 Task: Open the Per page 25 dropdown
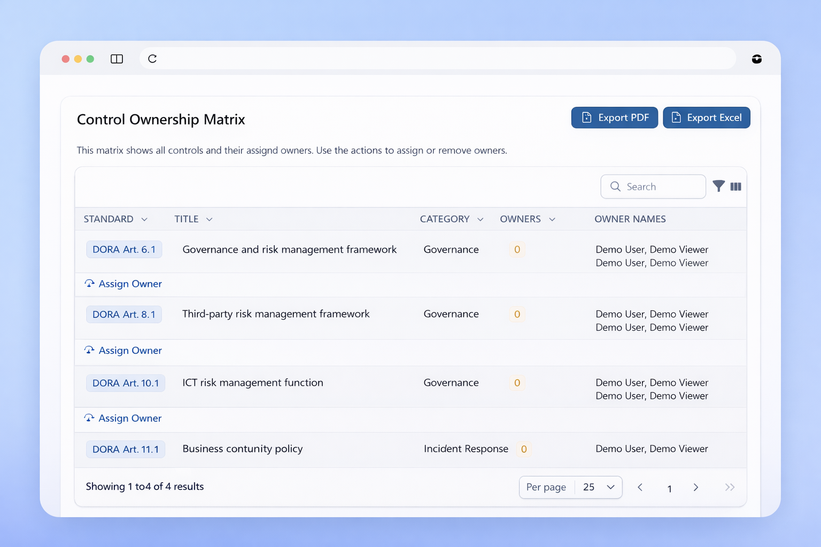tap(598, 487)
